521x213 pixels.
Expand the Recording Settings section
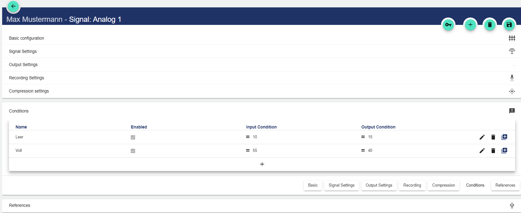click(x=26, y=78)
